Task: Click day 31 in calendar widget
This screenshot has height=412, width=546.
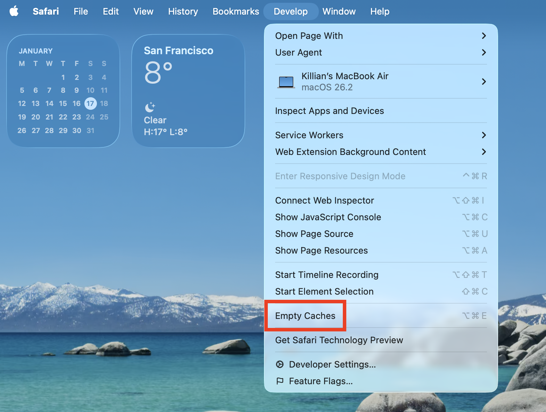Action: tap(90, 131)
